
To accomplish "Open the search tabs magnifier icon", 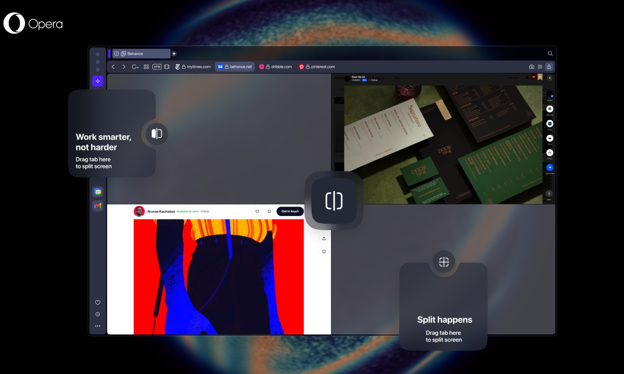I will tap(550, 54).
